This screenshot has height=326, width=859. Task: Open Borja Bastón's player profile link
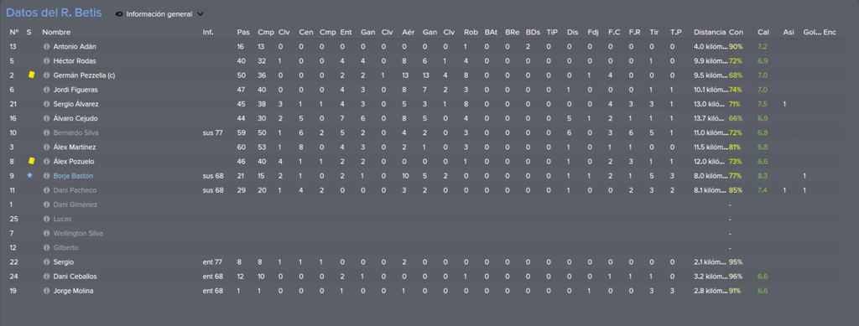[x=75, y=176]
